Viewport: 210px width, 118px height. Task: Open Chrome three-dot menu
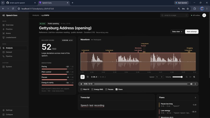point(207,9)
